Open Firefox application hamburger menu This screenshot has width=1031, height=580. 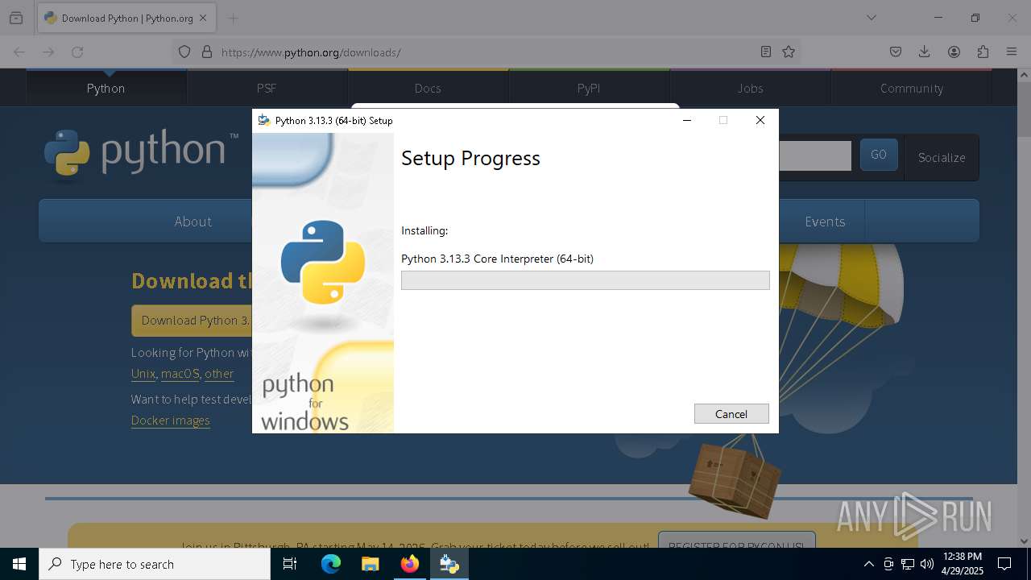coord(1012,52)
